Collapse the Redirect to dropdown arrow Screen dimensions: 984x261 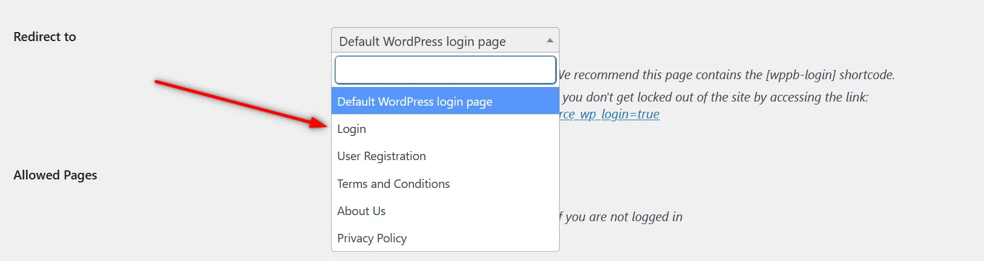[x=549, y=40]
